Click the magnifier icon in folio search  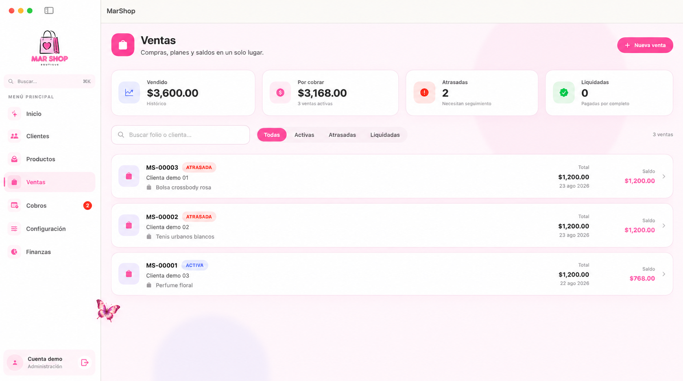click(121, 135)
